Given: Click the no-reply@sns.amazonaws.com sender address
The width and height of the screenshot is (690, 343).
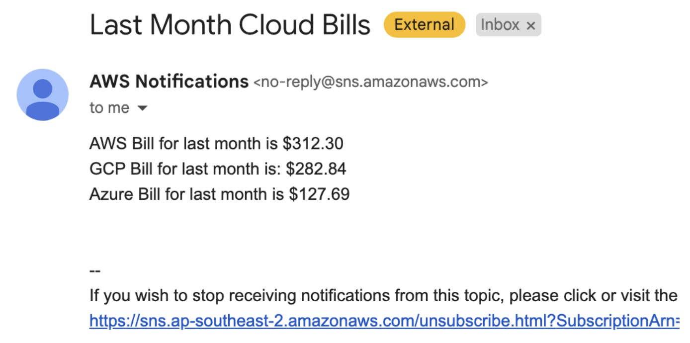Looking at the screenshot, I should coord(371,82).
